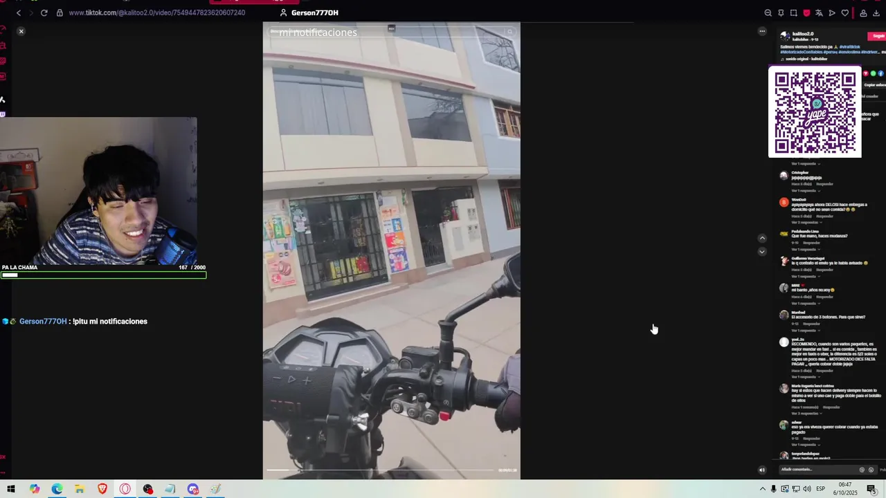Open volume control tray icon
The width and height of the screenshot is (886, 498).
(x=807, y=489)
